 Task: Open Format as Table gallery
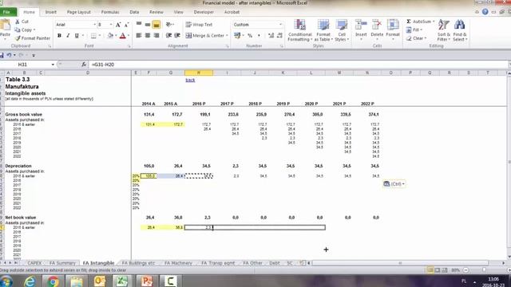click(323, 30)
